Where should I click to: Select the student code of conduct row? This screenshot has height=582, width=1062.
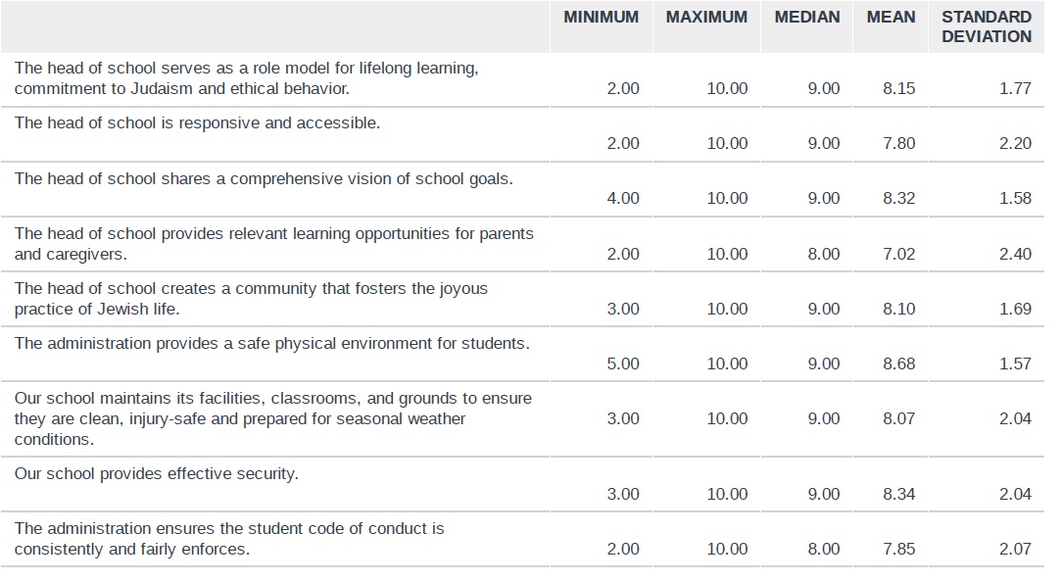522,539
